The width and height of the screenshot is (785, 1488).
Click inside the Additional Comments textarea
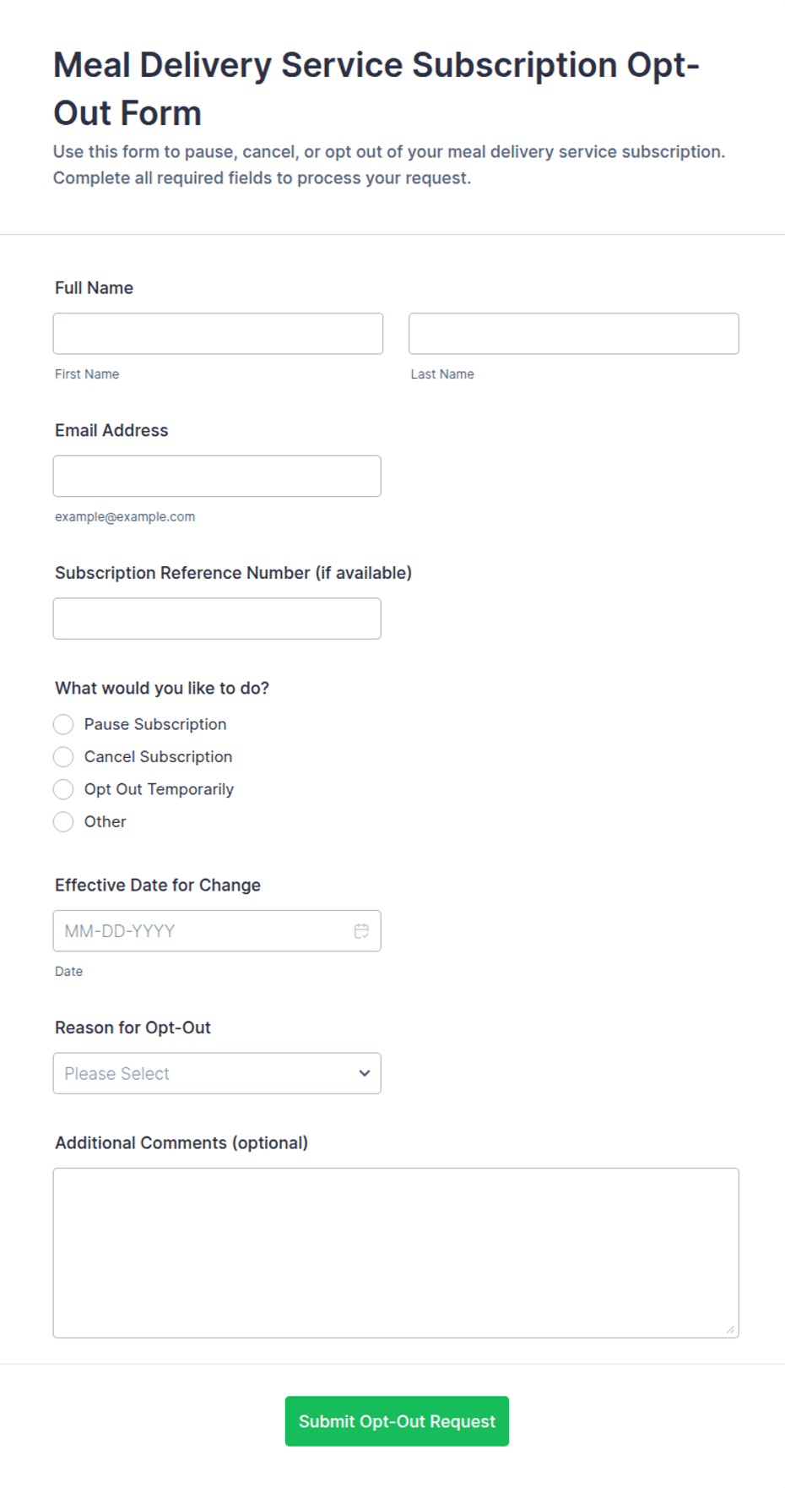(x=396, y=1253)
